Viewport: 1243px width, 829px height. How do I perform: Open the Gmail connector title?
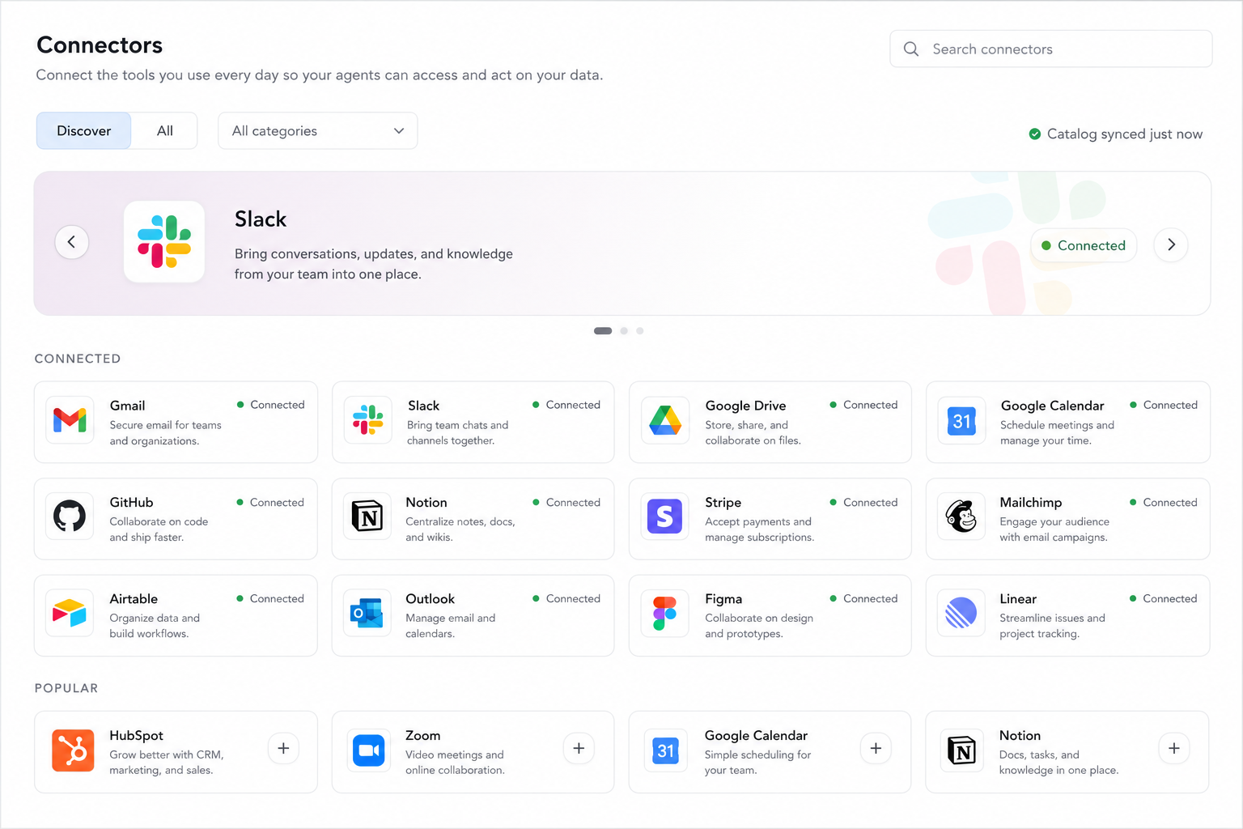[x=128, y=406]
